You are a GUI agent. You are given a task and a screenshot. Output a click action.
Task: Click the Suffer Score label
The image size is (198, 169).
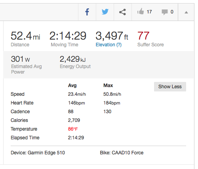coord(150,45)
